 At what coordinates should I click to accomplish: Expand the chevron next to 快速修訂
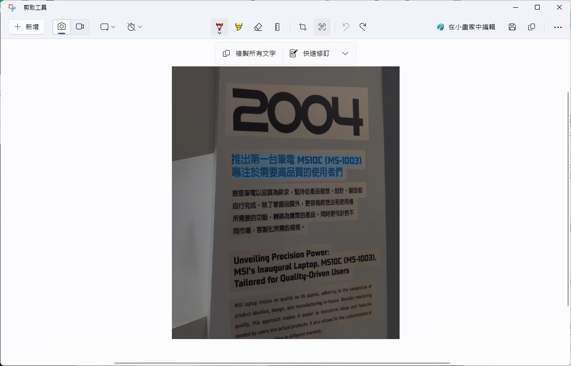(x=345, y=53)
